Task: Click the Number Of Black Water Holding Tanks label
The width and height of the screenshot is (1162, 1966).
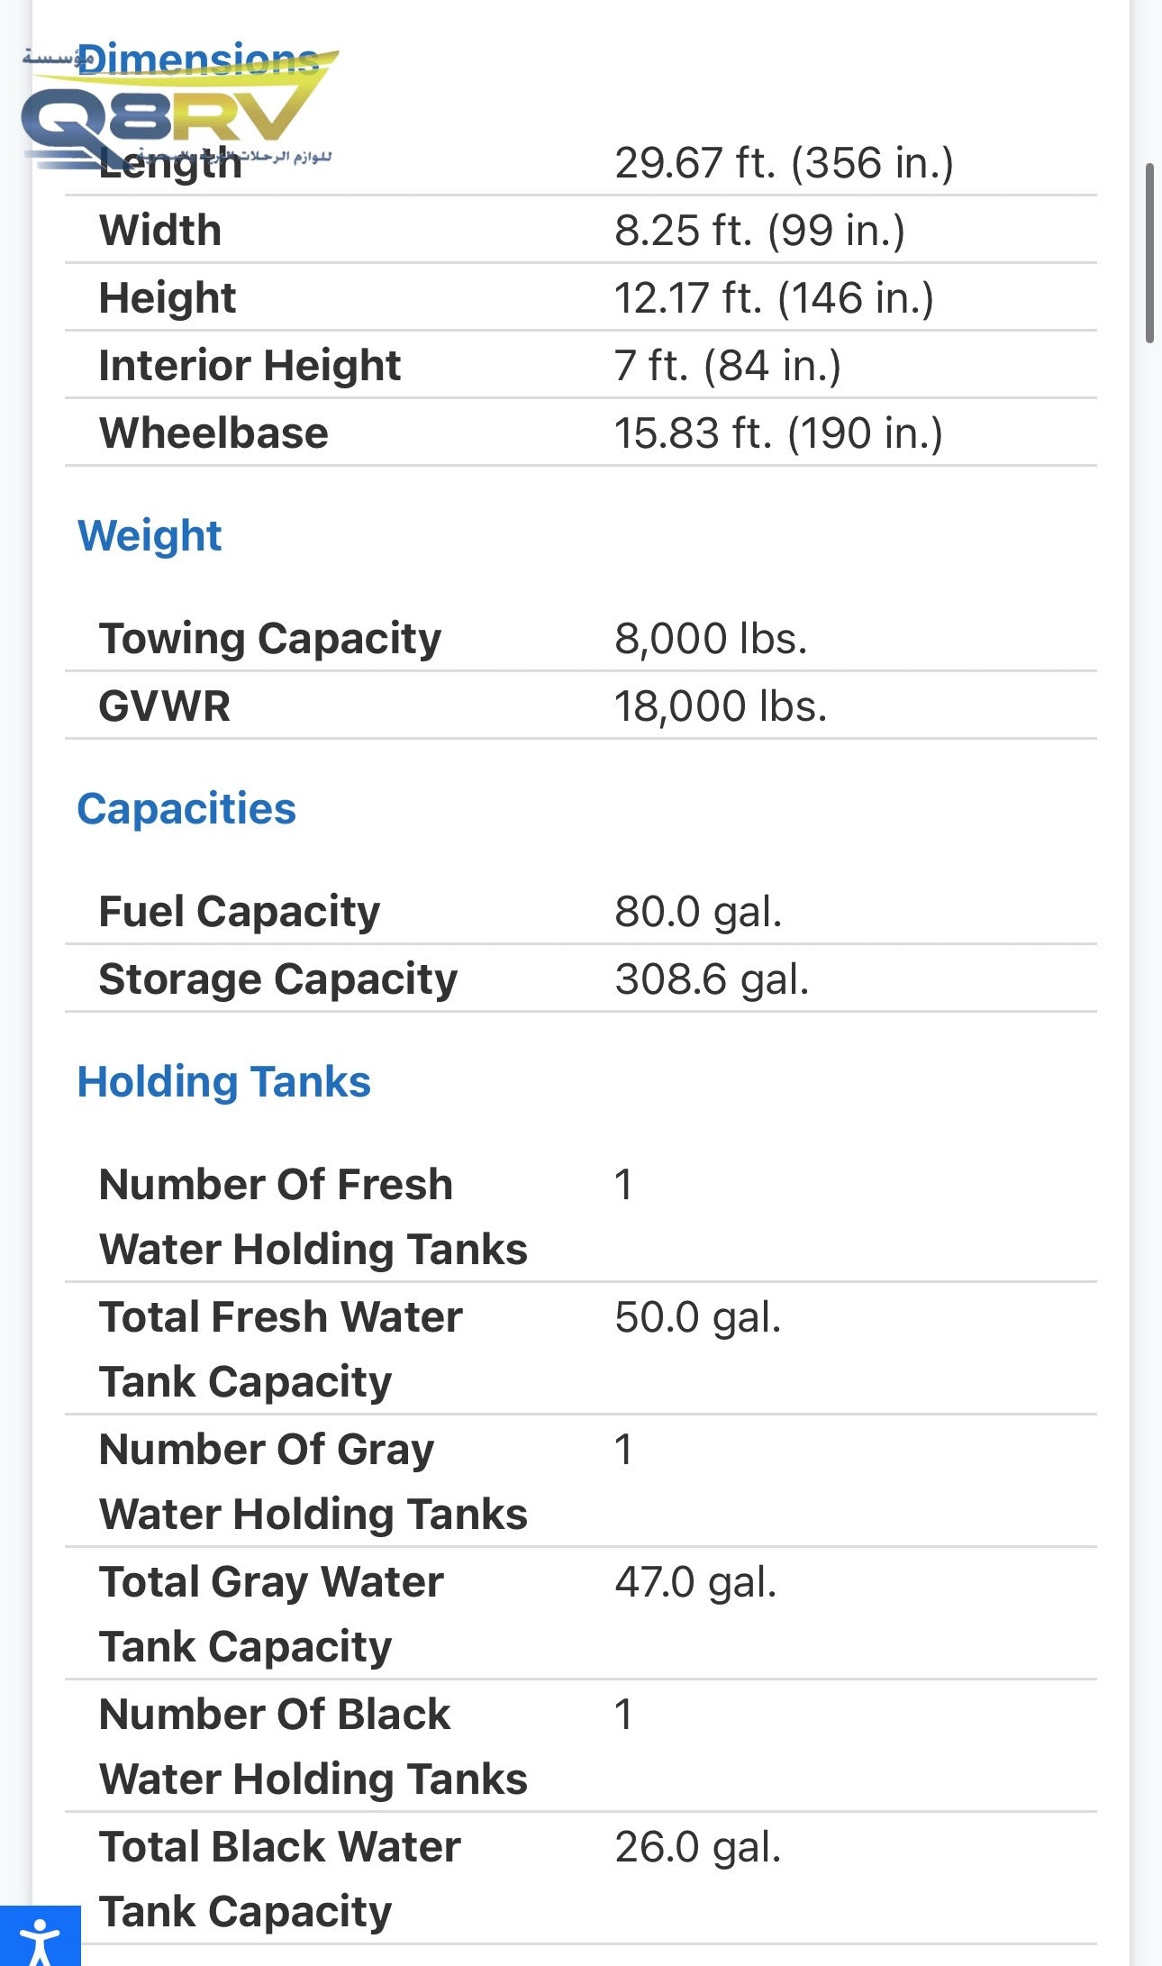Action: click(313, 1746)
